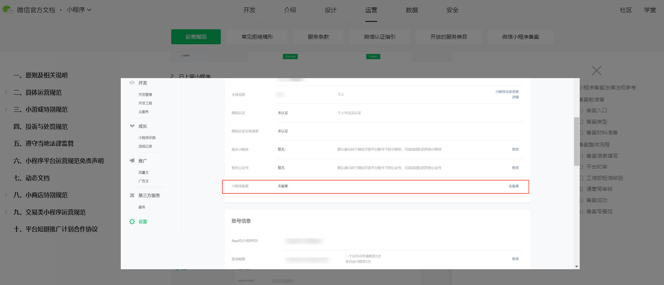Image resolution: width=664 pixels, height=285 pixels.
Task: Click the 成长 sprout icon in preview sidebar
Action: (132, 126)
